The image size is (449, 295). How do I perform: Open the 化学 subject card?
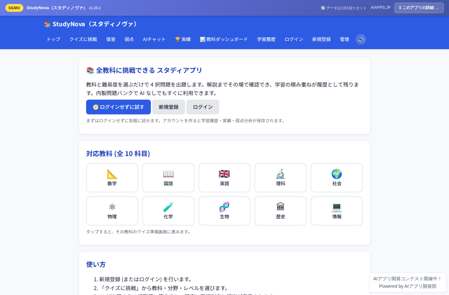click(x=168, y=211)
